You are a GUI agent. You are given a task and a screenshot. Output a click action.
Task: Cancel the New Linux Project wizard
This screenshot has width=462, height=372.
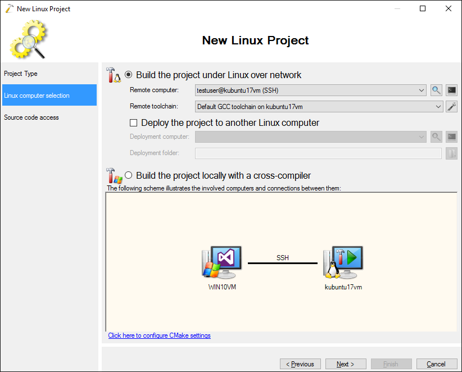tap(437, 364)
